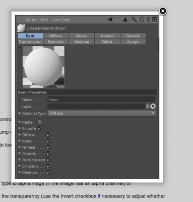Screen dimensions: 193x202
Task: Click the back arrow in attribute manager
Action: tap(110, 20)
